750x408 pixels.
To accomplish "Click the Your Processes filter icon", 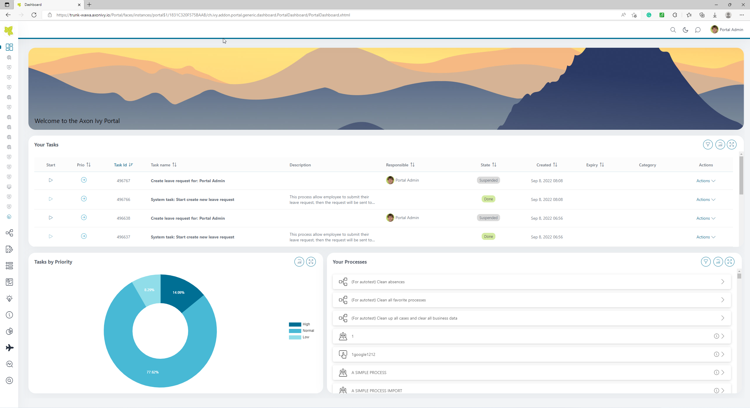I will point(705,262).
